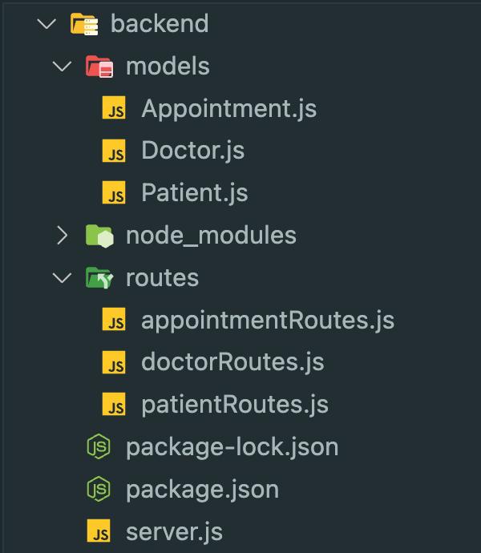Click the Node icon beside package-lock.json
This screenshot has width=481, height=553.
tap(99, 447)
